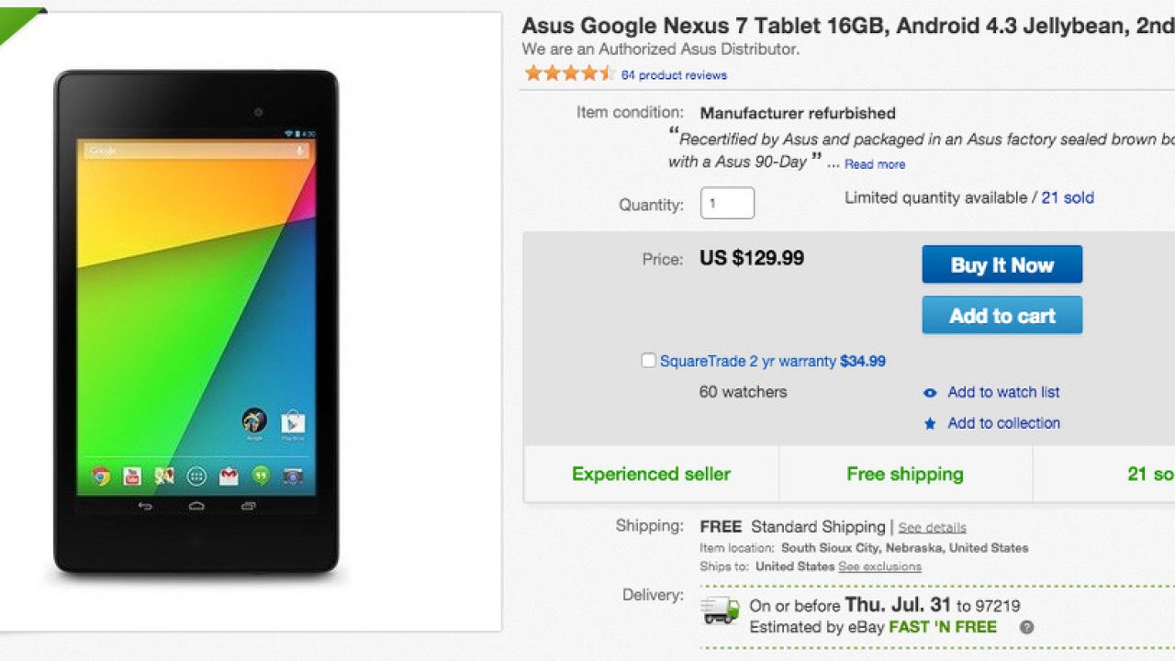Open the 64 product reviews link
This screenshot has height=661, width=1175.
point(674,75)
